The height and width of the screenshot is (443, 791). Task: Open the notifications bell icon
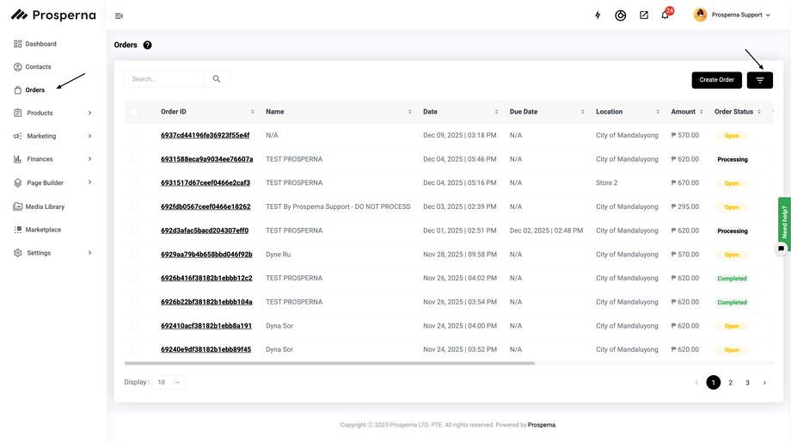(665, 15)
